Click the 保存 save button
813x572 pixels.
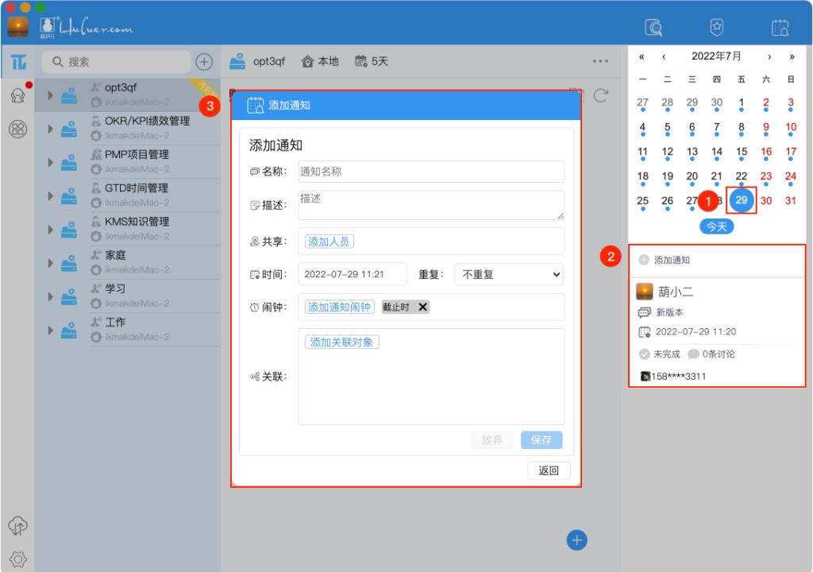coord(541,439)
